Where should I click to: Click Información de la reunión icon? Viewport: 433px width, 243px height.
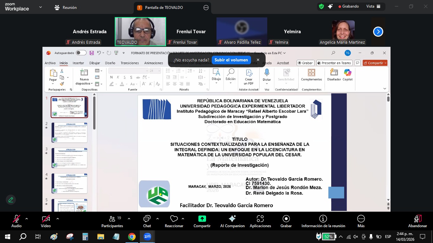323,219
